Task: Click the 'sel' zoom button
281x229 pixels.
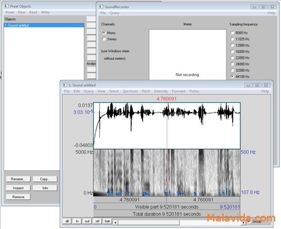Action: point(97,221)
